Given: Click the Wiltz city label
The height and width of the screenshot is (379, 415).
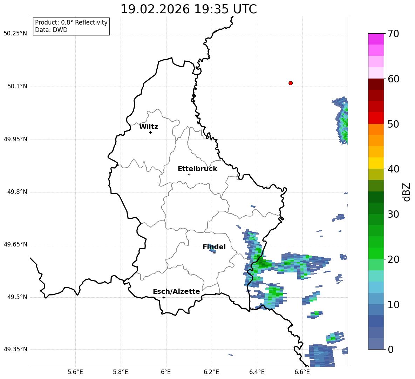Looking at the screenshot, I should [149, 127].
